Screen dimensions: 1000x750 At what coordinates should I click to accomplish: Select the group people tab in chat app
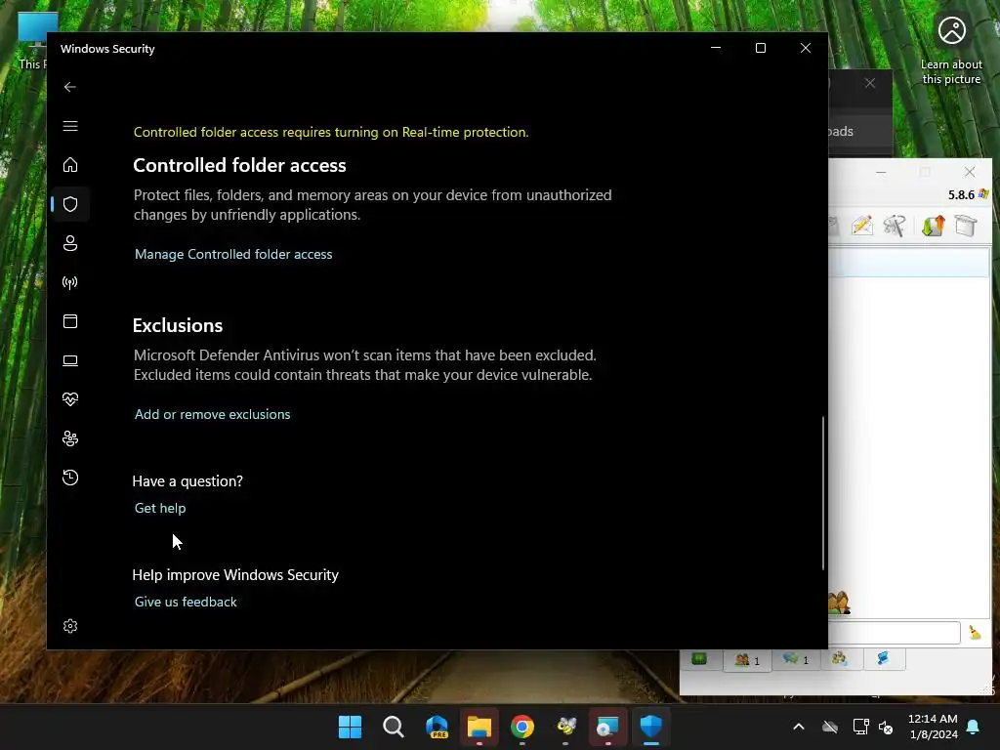[x=839, y=659]
